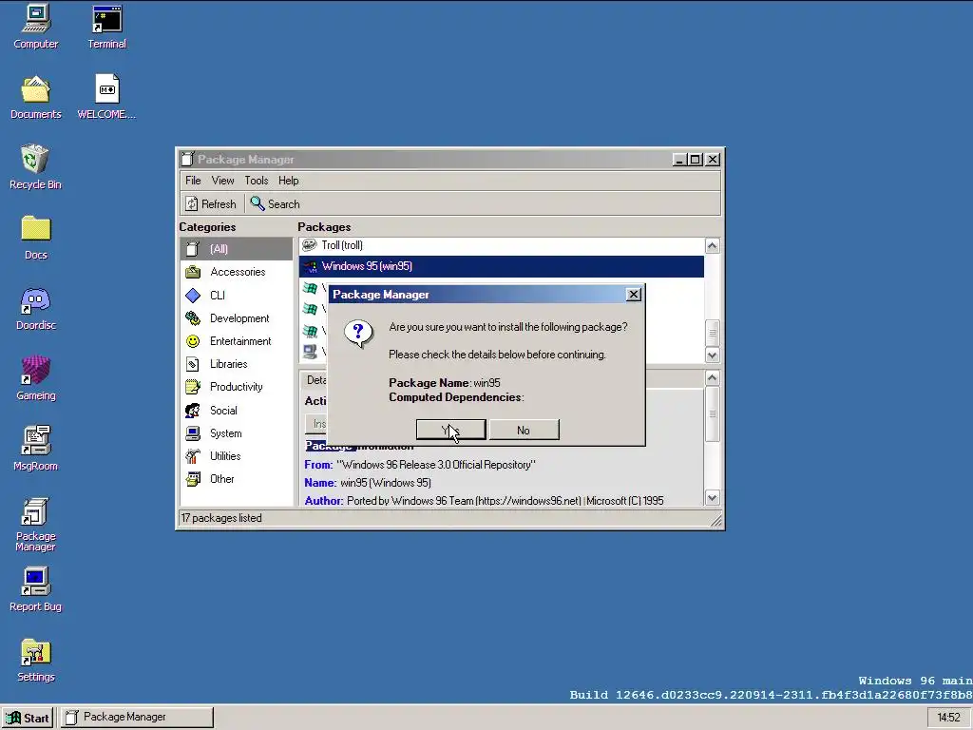Open the Settings desktop icon
Image resolution: width=973 pixels, height=730 pixels.
35,660
